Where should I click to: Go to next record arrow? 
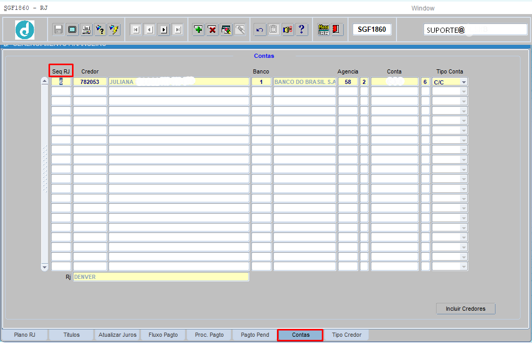click(x=164, y=30)
